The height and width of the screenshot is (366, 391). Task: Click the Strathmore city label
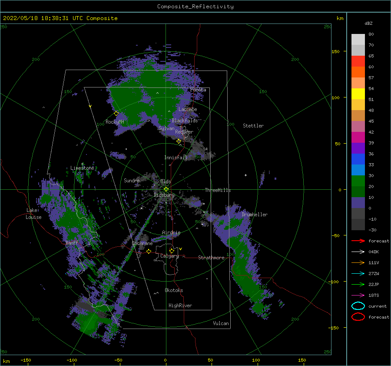coord(211,258)
